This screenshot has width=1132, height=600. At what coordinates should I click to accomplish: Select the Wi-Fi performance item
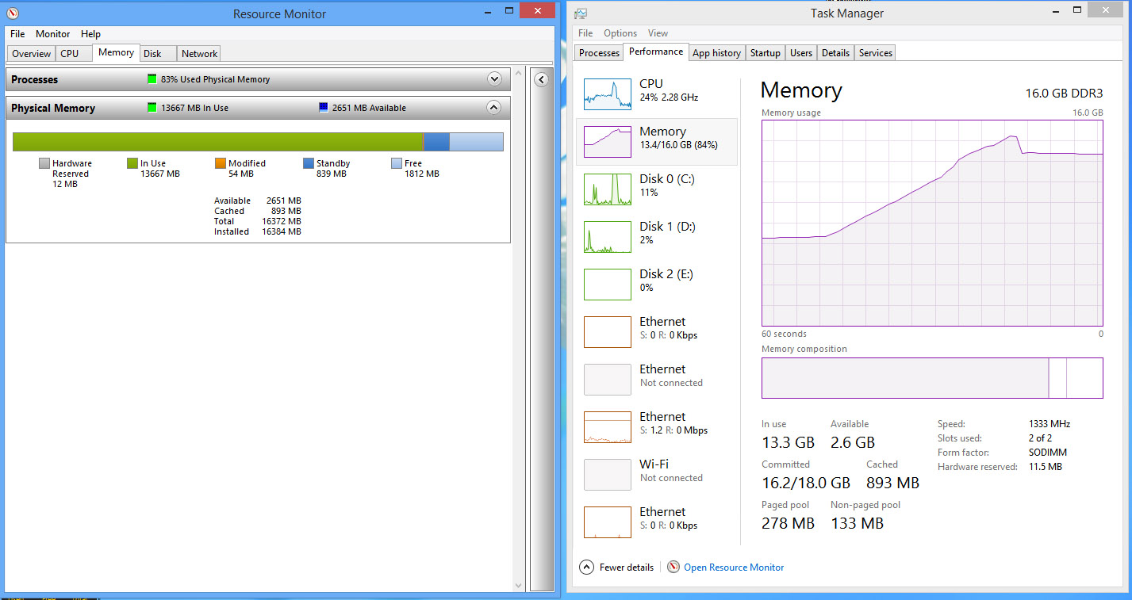pos(657,474)
